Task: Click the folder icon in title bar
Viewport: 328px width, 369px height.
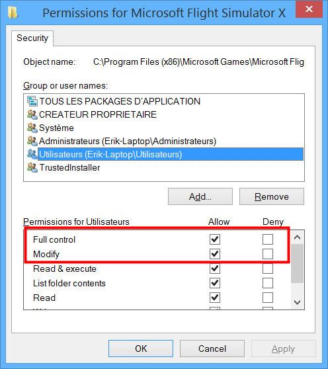Action: click(x=13, y=13)
